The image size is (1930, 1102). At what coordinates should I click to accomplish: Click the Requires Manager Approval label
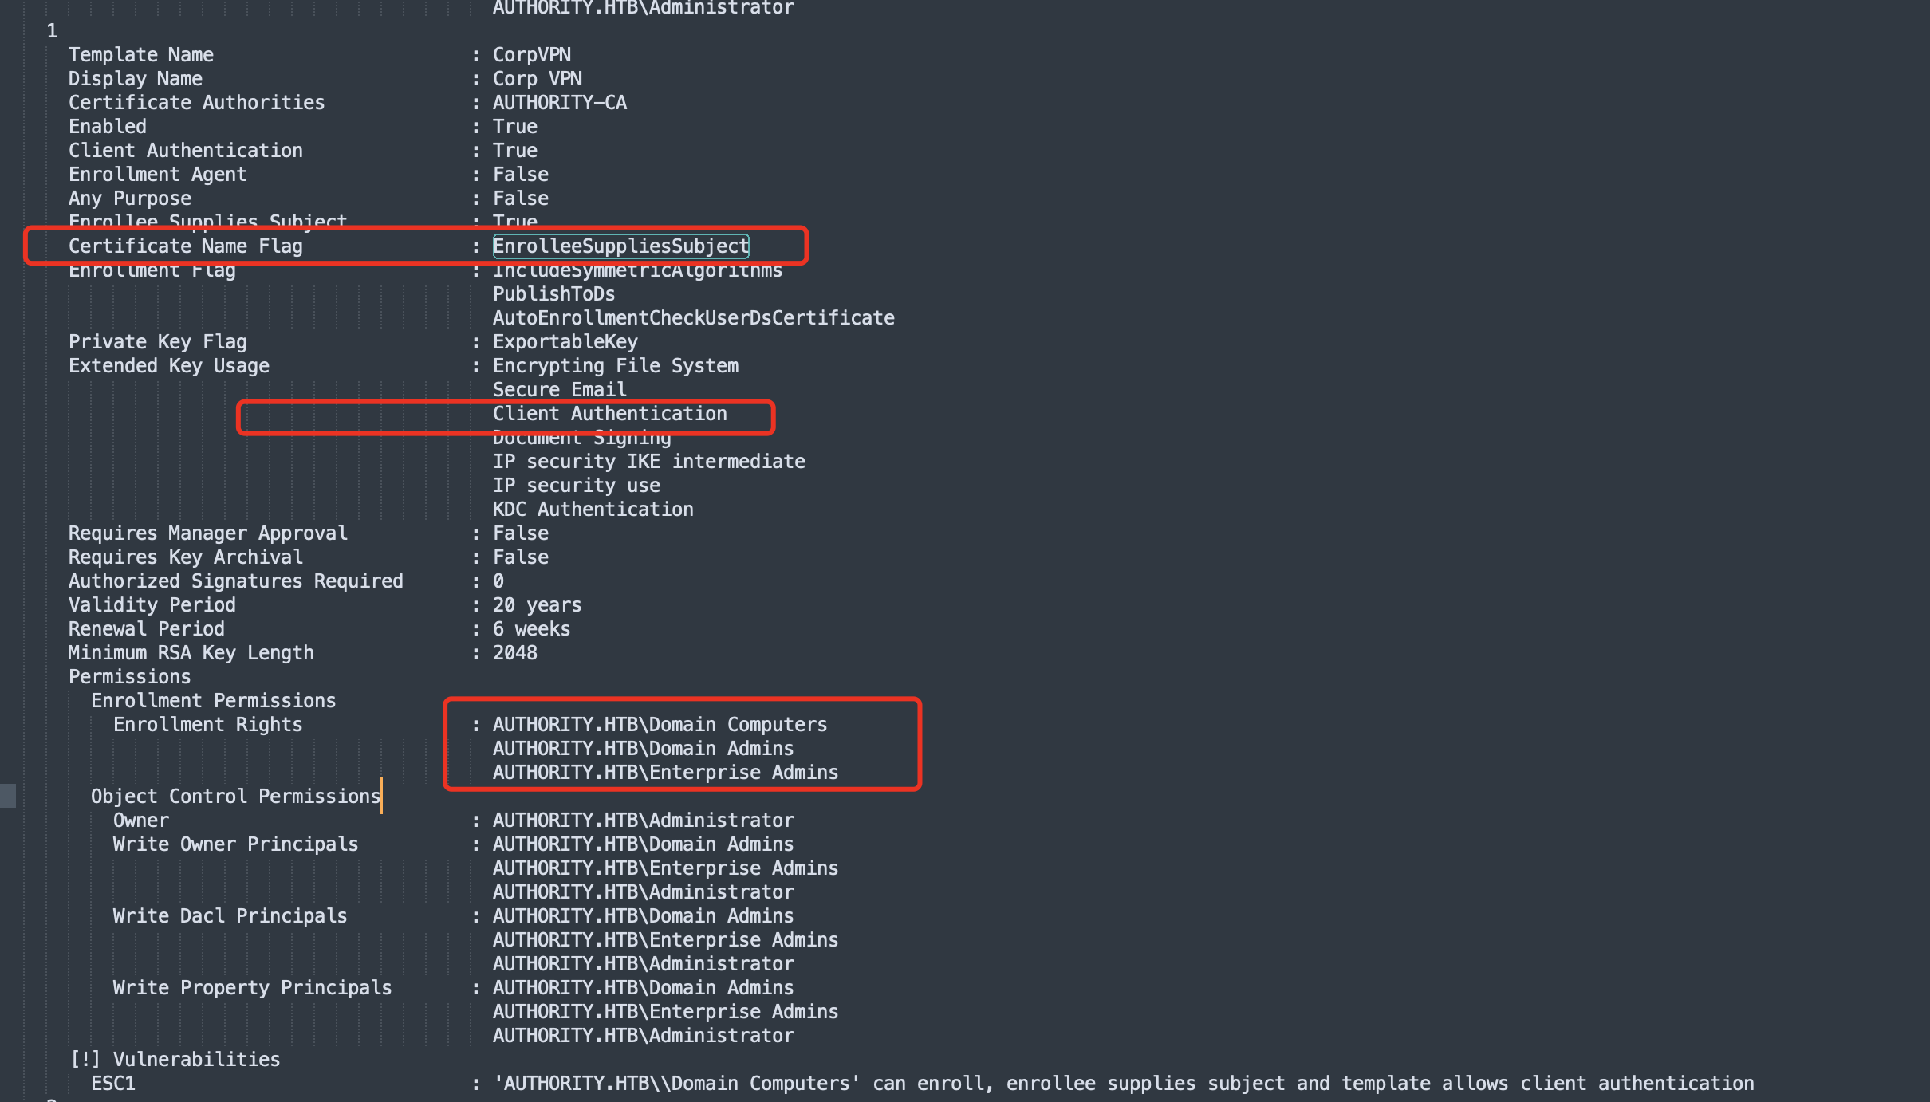pos(207,533)
